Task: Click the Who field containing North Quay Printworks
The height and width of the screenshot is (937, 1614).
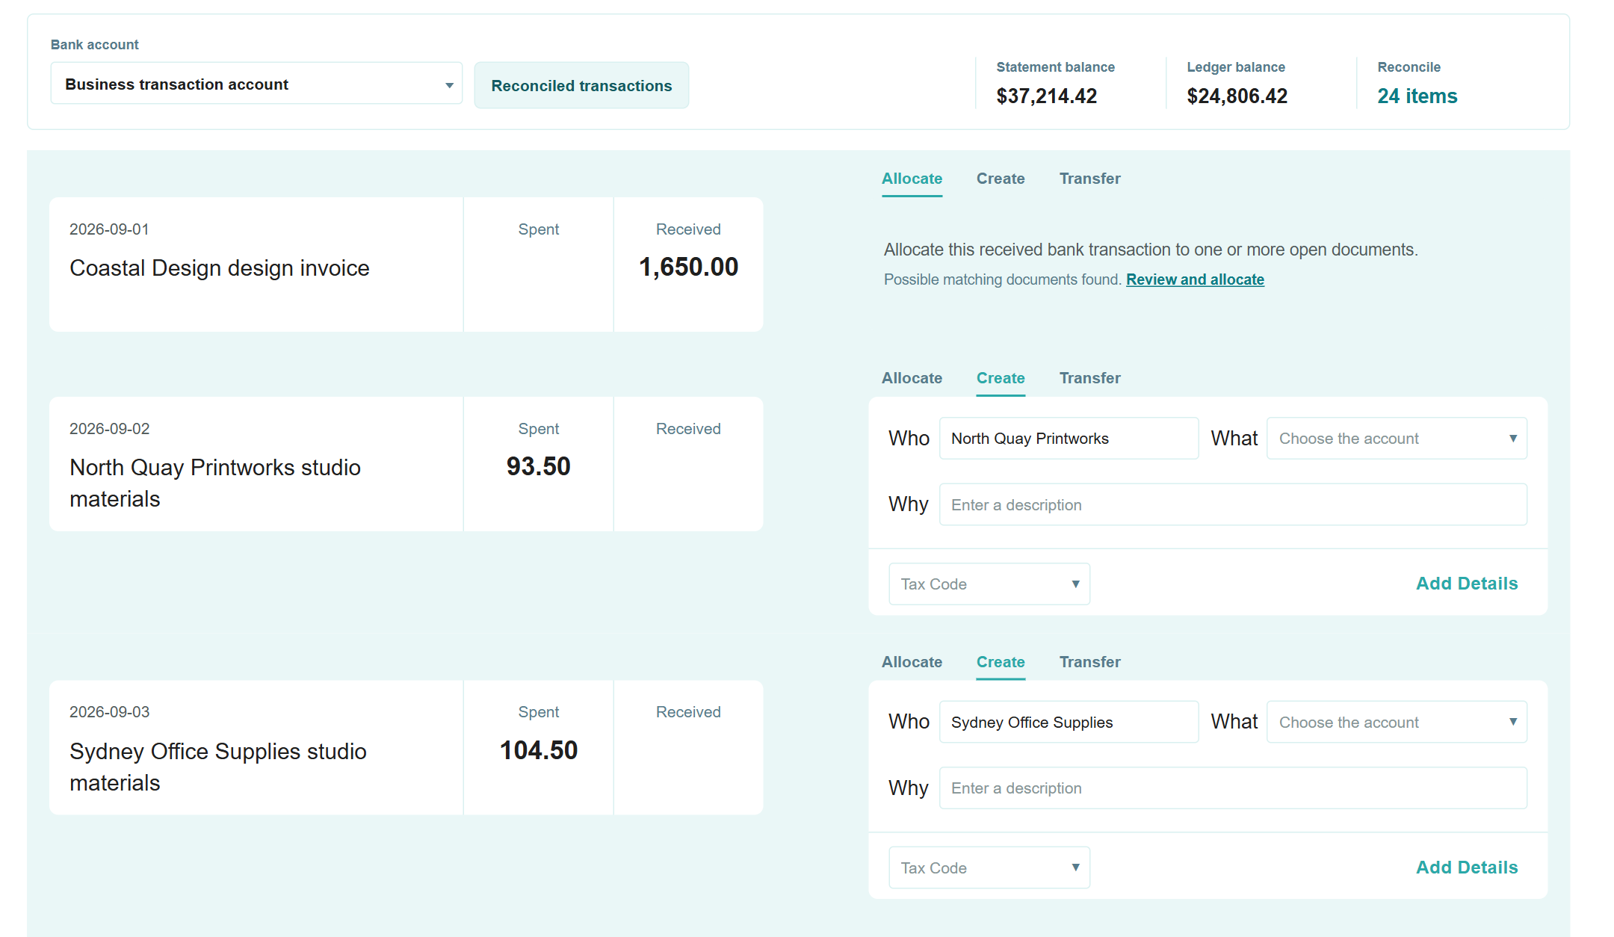Action: [1069, 439]
